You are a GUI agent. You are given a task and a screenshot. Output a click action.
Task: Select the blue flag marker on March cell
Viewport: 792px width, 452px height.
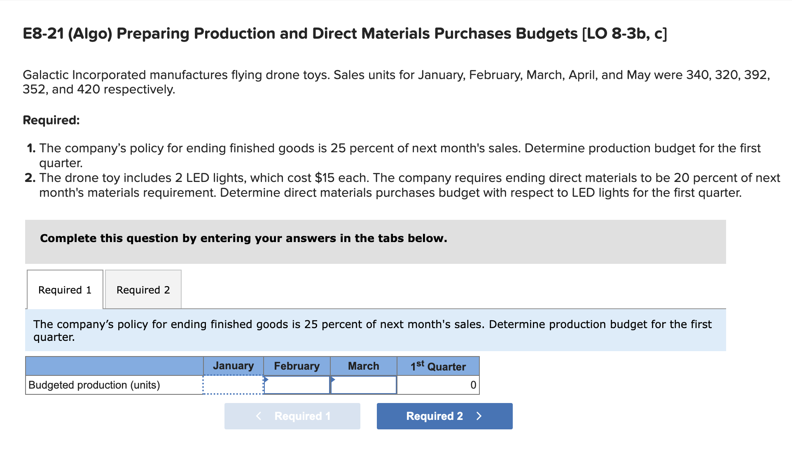[333, 380]
